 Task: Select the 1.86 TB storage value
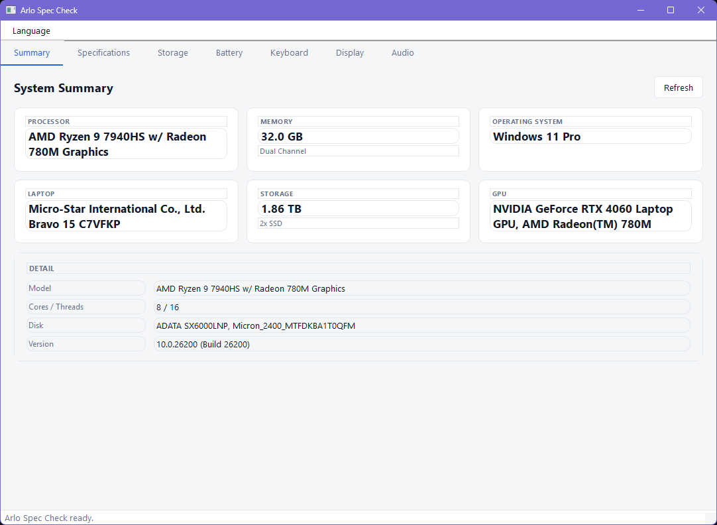pyautogui.click(x=358, y=209)
